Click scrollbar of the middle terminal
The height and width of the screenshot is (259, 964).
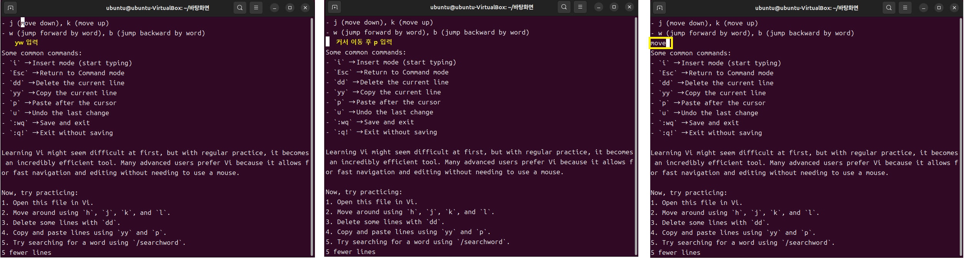636,136
